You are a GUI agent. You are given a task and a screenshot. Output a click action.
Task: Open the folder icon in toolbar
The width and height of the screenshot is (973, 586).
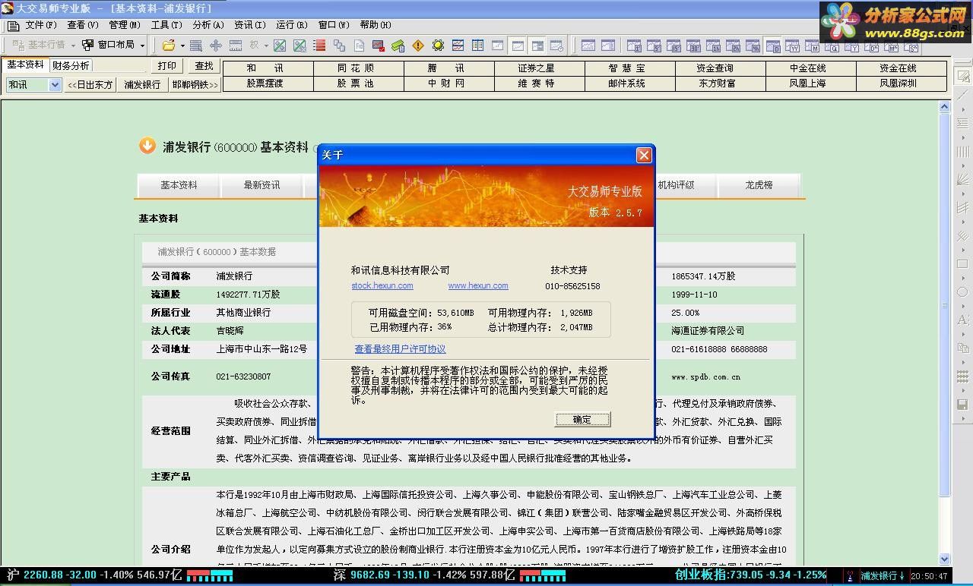pyautogui.click(x=168, y=46)
